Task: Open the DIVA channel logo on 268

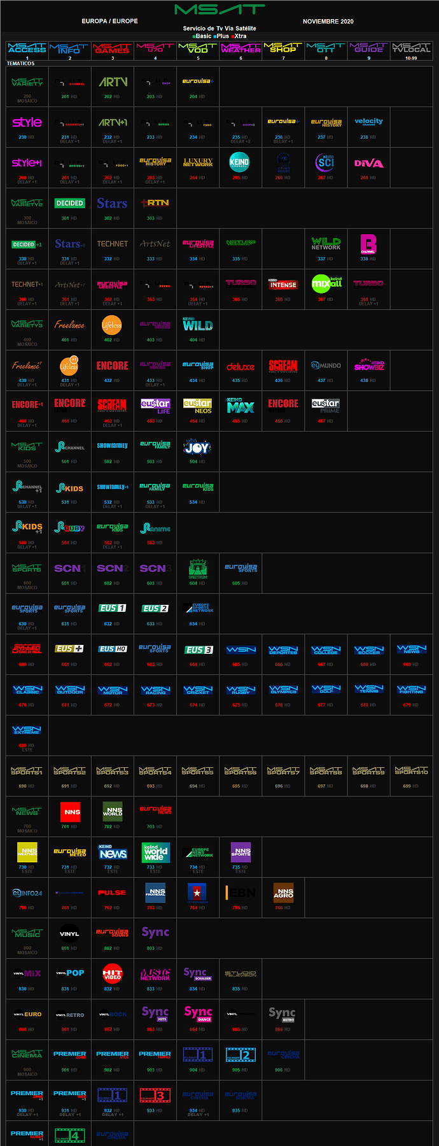Action: [369, 164]
